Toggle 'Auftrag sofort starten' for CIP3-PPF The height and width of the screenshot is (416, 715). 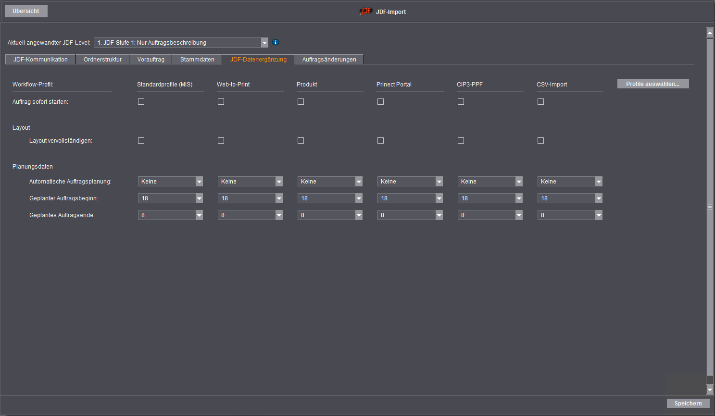[461, 101]
